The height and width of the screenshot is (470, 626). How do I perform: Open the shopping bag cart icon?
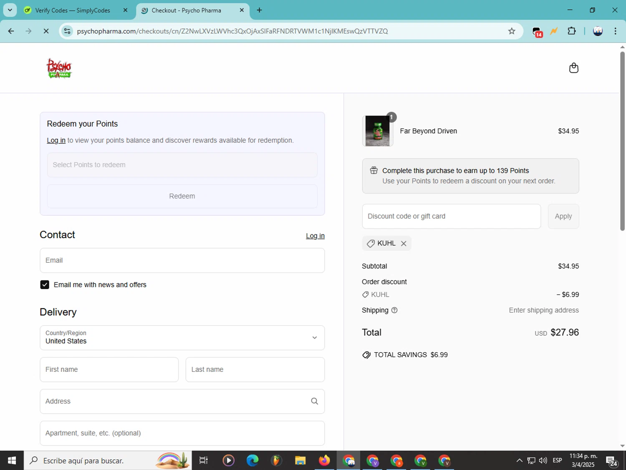tap(573, 68)
